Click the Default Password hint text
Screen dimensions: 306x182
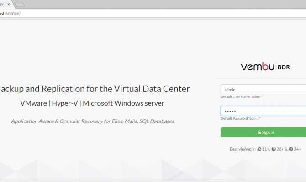240,118
